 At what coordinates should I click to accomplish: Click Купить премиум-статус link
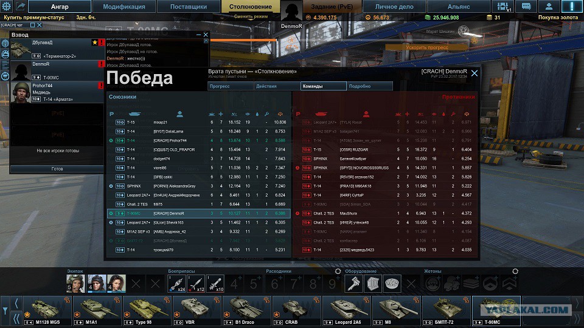[x=33, y=17]
